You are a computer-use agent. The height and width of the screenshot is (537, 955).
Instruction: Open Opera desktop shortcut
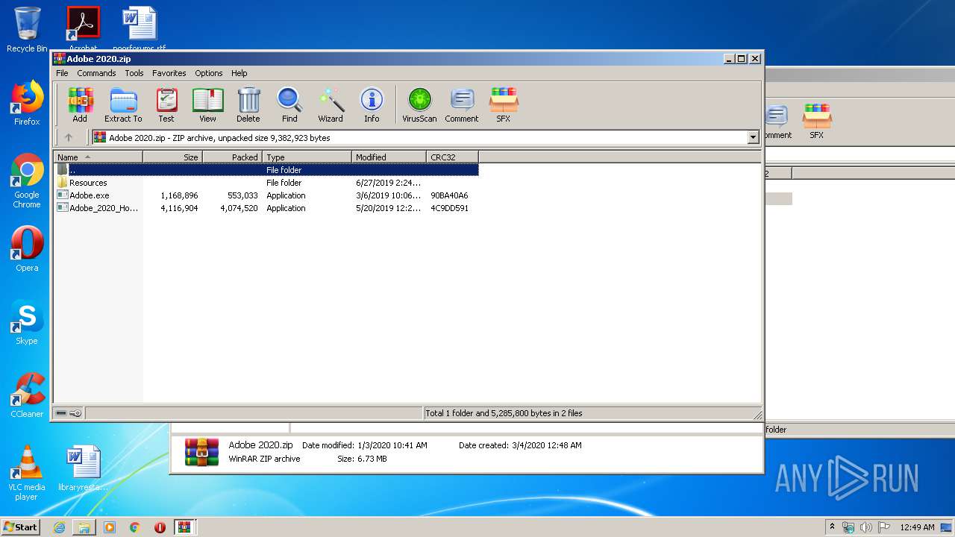(27, 249)
